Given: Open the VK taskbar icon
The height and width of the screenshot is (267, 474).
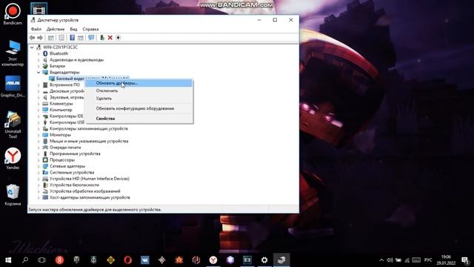Looking at the screenshot, I should click(145, 260).
